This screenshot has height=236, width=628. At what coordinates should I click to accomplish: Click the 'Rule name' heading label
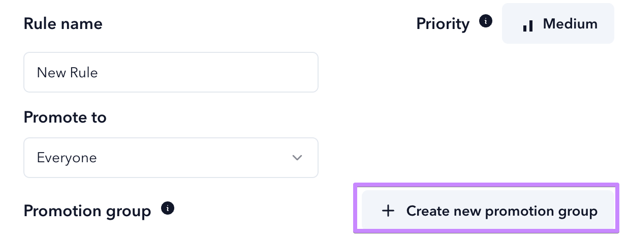63,23
